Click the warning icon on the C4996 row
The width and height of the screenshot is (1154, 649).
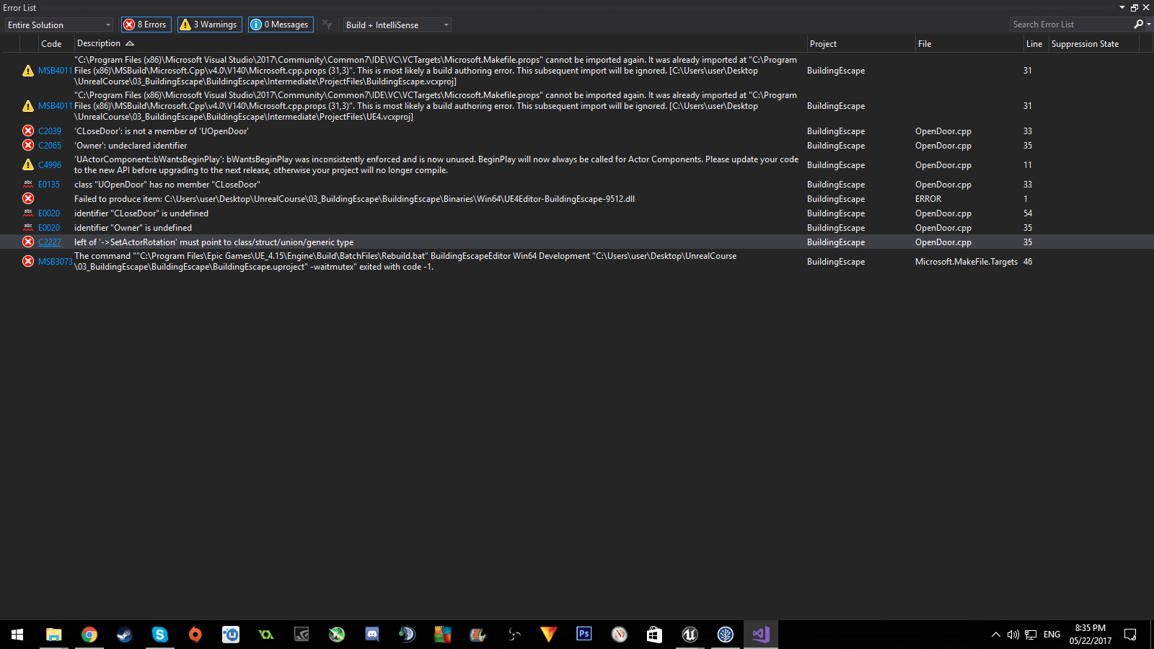(28, 165)
